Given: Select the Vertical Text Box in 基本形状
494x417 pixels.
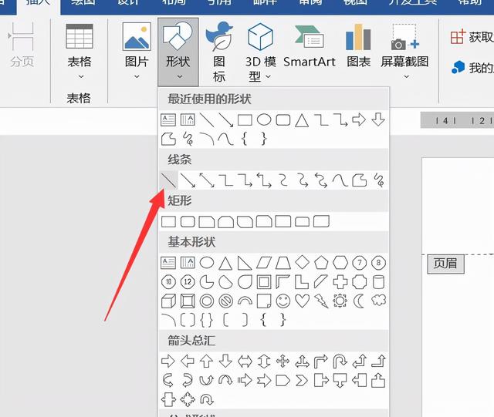Looking at the screenshot, I should pos(188,263).
